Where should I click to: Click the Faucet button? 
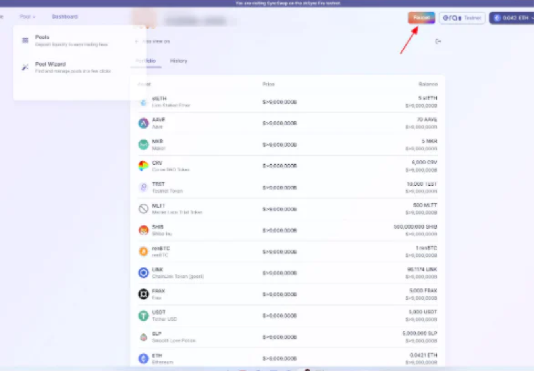pos(421,18)
